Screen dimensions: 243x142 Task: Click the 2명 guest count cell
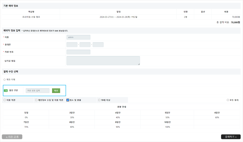(185, 17)
